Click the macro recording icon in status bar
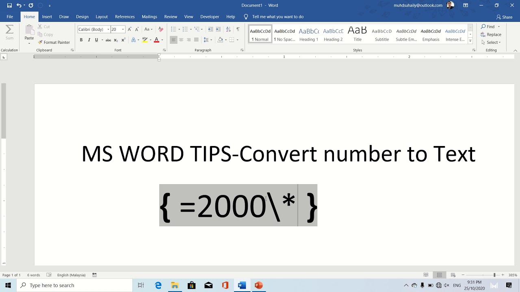This screenshot has width=520, height=292. click(x=94, y=275)
